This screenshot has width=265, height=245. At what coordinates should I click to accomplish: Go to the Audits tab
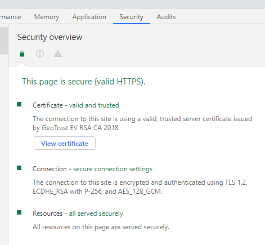[x=166, y=17]
